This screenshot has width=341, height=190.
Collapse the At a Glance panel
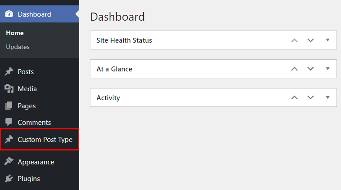coord(328,69)
